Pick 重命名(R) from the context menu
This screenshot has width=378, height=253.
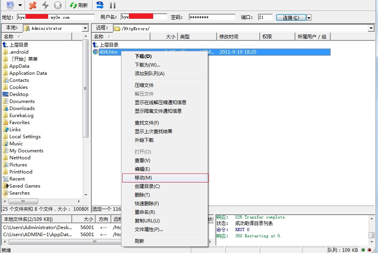[x=145, y=212]
